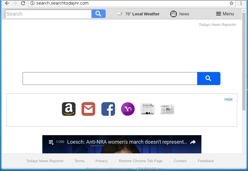248x171 pixels.
Task: Open the Chrome three-dot menu
Action: (x=241, y=3)
